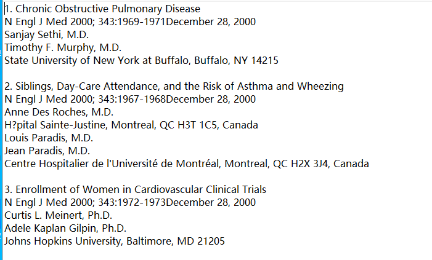Screen dimensions: 432x260
Task: Place cursor in the 343:1967-1968 citation line
Action: click(129, 99)
